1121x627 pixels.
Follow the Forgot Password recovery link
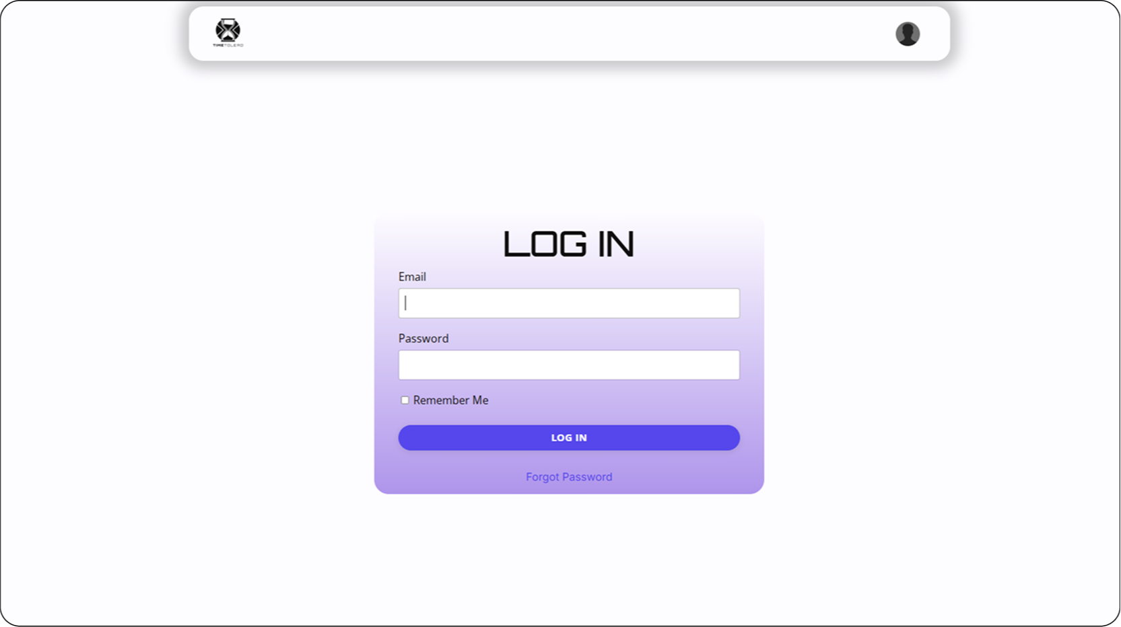click(569, 477)
